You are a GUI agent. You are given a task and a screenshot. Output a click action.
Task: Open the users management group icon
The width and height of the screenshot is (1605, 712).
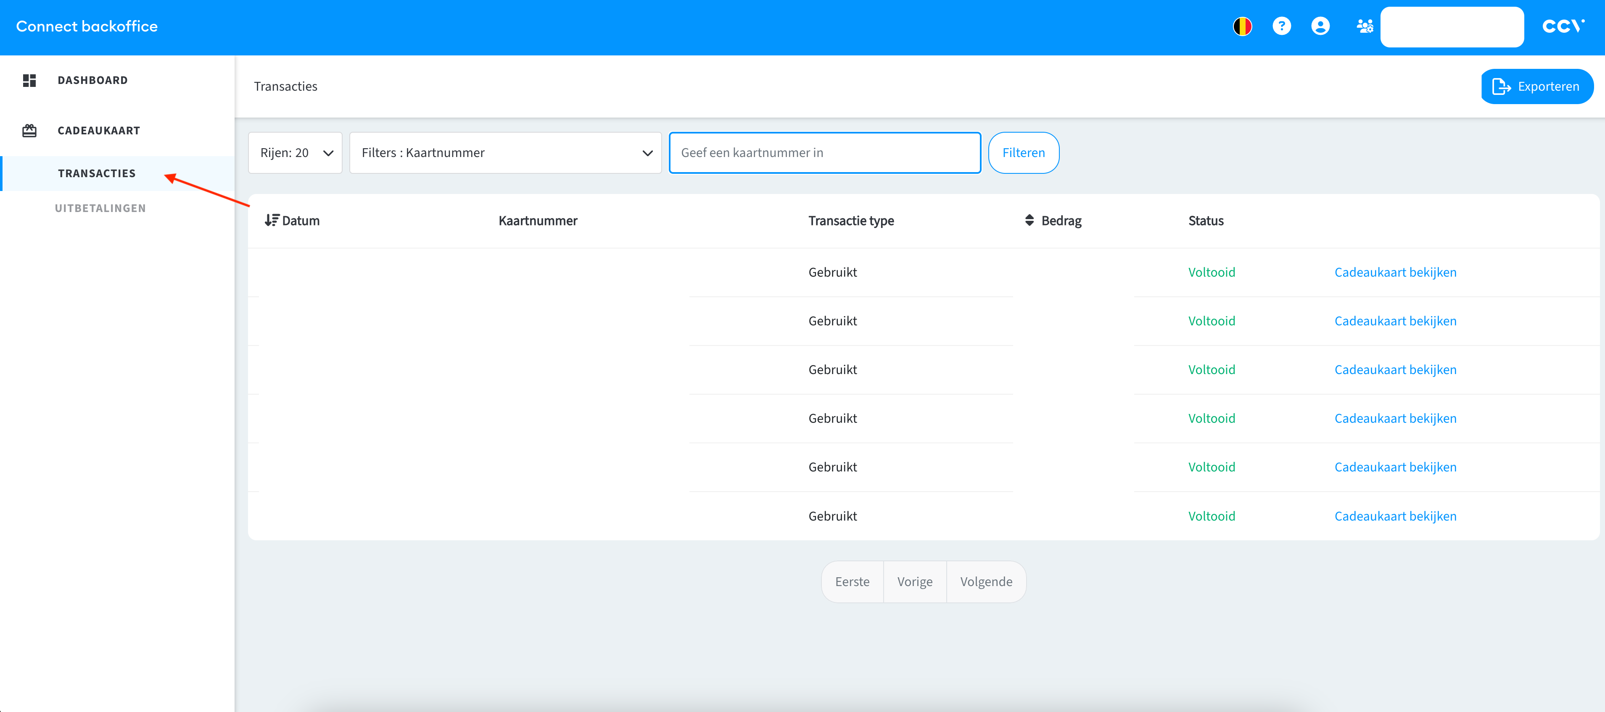point(1365,26)
